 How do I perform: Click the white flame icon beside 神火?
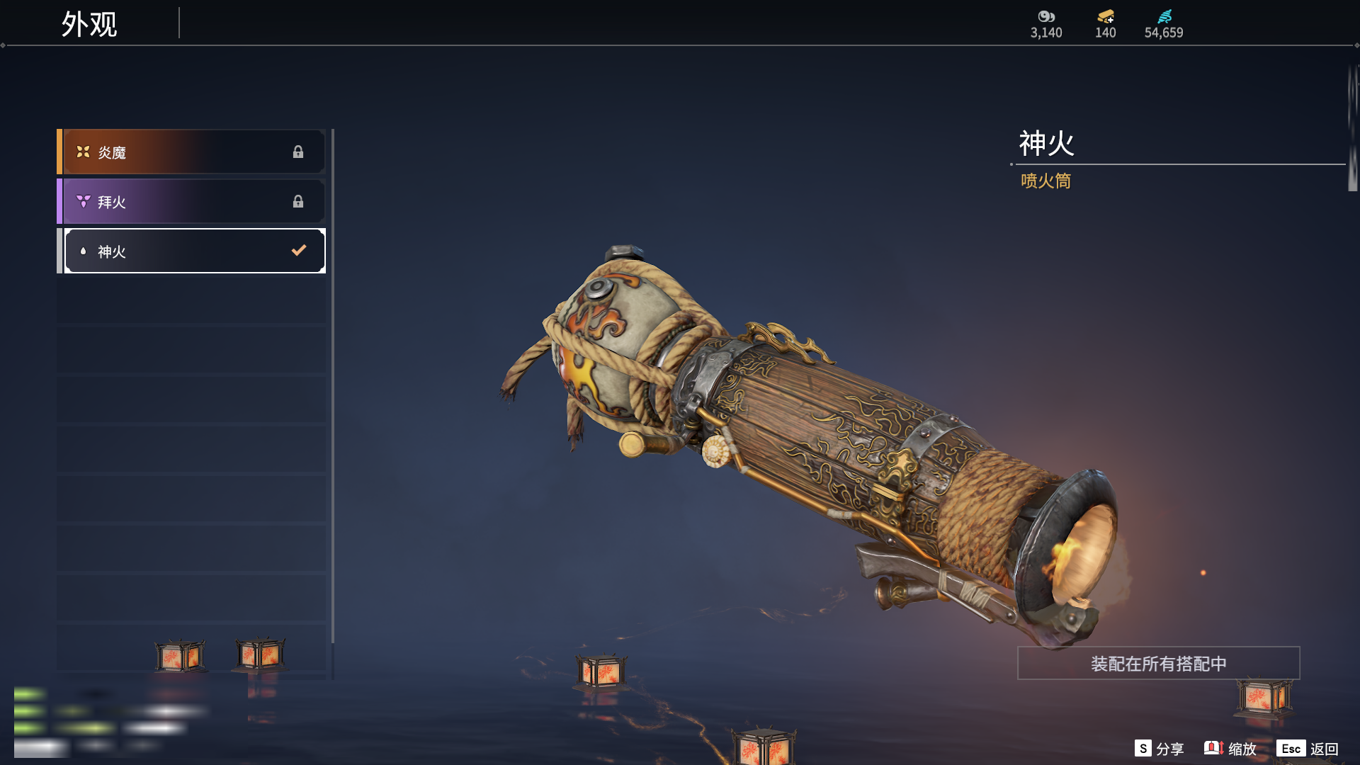(83, 251)
